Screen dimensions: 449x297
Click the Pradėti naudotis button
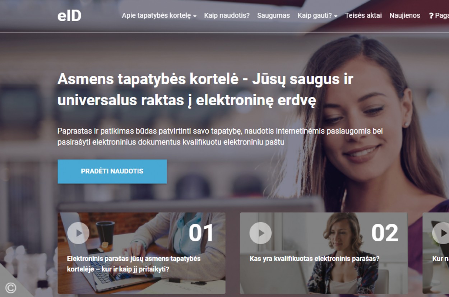pyautogui.click(x=112, y=171)
